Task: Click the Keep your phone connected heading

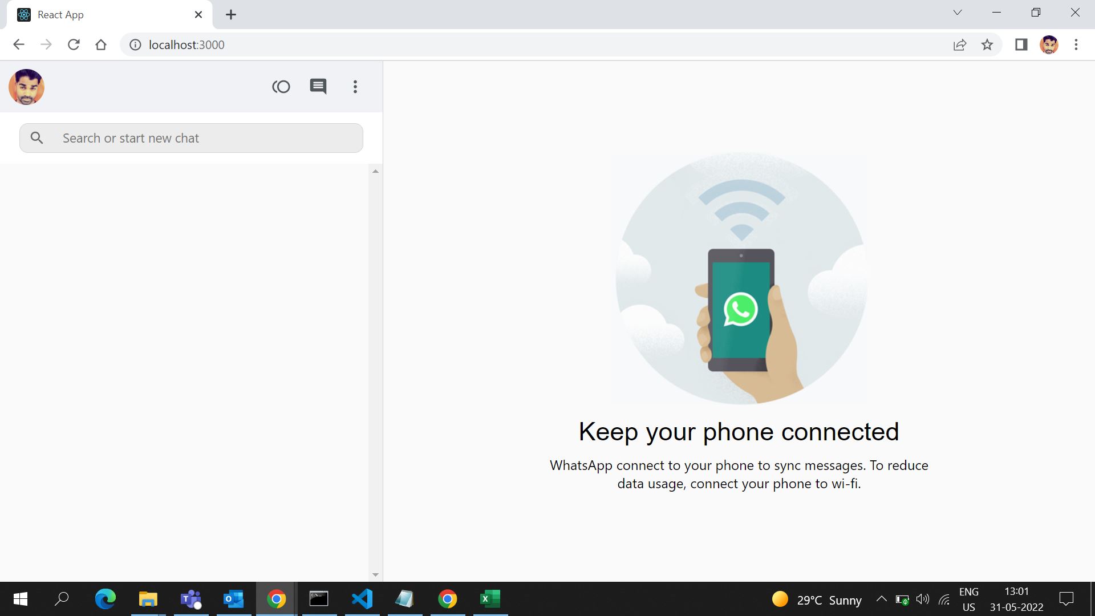Action: click(x=739, y=432)
